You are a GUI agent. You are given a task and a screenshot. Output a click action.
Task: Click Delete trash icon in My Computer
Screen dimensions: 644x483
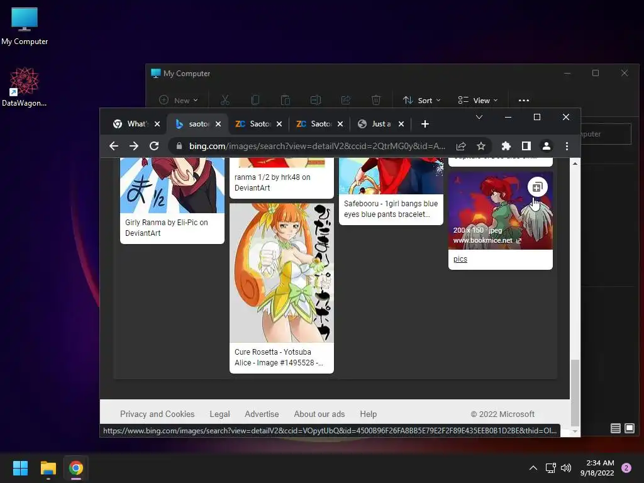coord(376,100)
